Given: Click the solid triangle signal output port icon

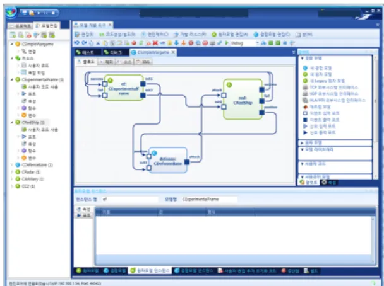Looking at the screenshot, I should tap(305, 133).
